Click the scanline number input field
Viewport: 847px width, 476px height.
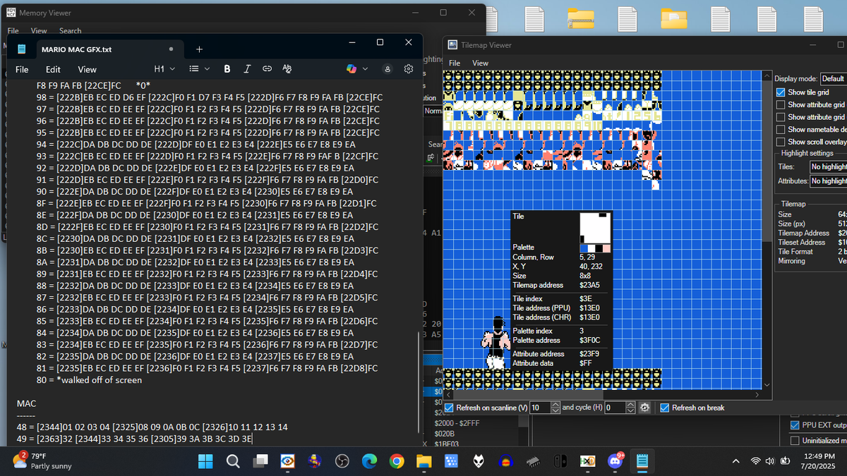(540, 408)
